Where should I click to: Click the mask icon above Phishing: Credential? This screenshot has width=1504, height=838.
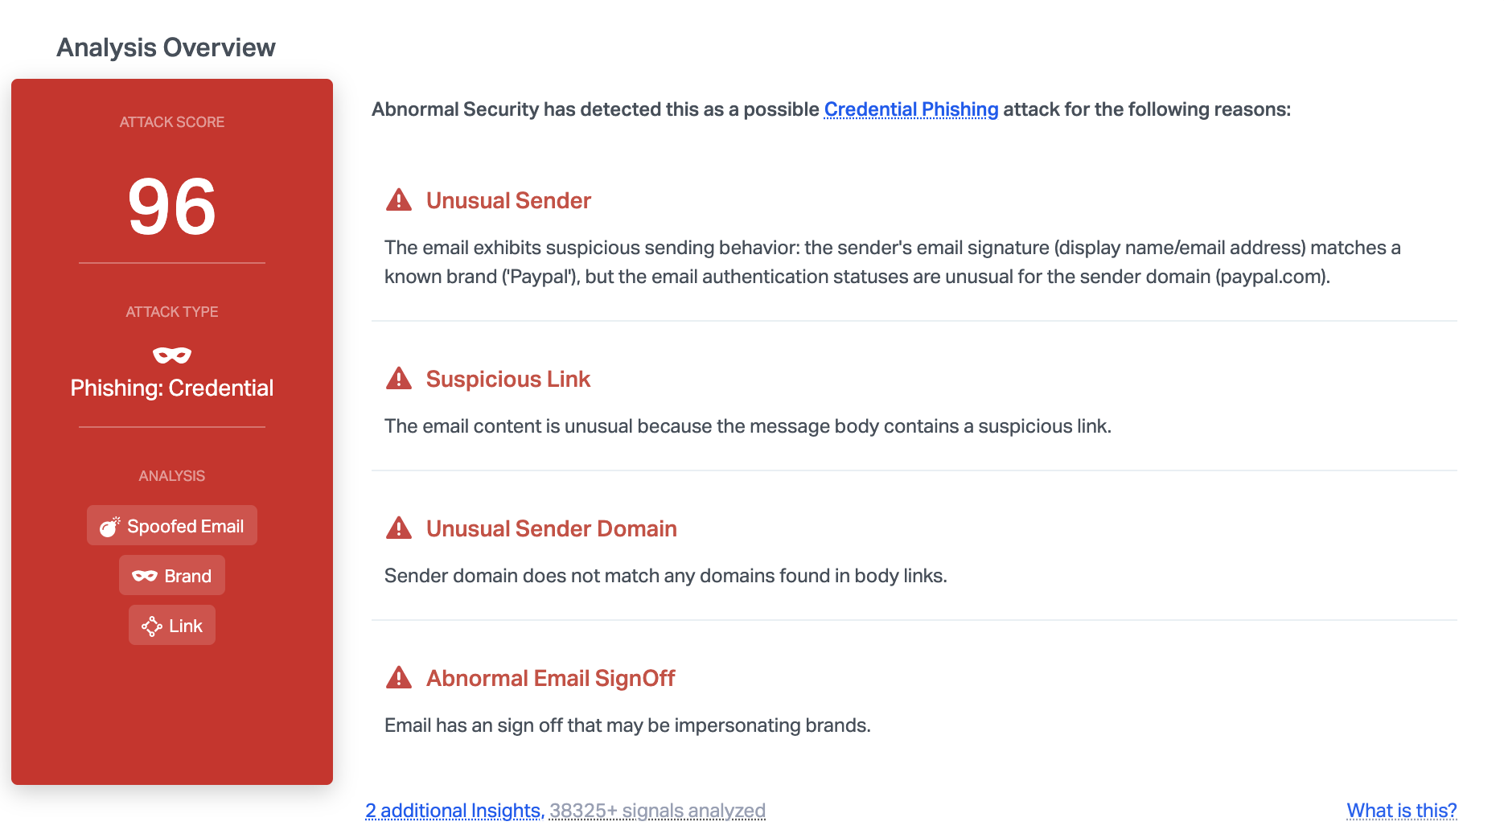click(171, 355)
